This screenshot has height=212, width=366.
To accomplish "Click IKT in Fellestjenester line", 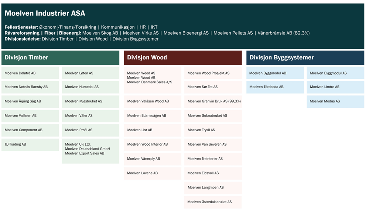I will [154, 27].
